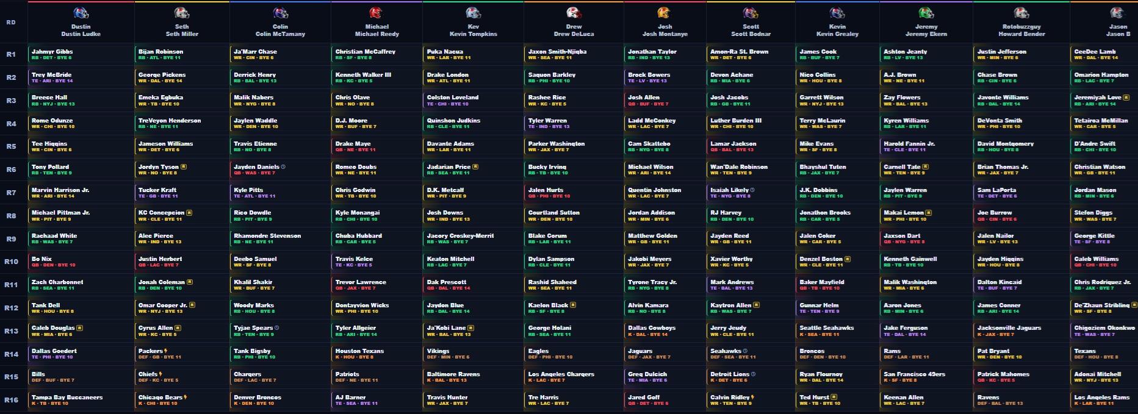Click the Los Angeles Rams cell
The image size is (1138, 414).
1104,400
